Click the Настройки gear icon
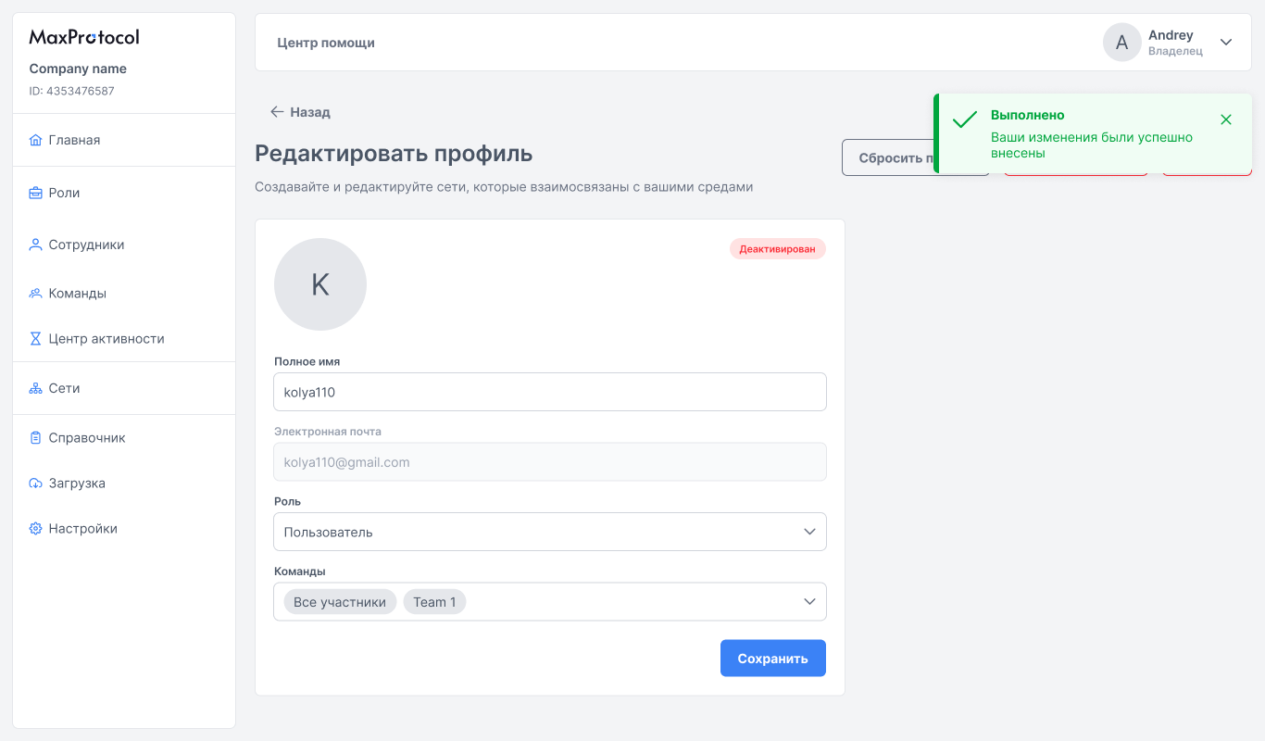Image resolution: width=1265 pixels, height=741 pixels. pyautogui.click(x=35, y=529)
